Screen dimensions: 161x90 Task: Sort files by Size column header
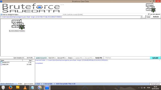pos(27,60)
